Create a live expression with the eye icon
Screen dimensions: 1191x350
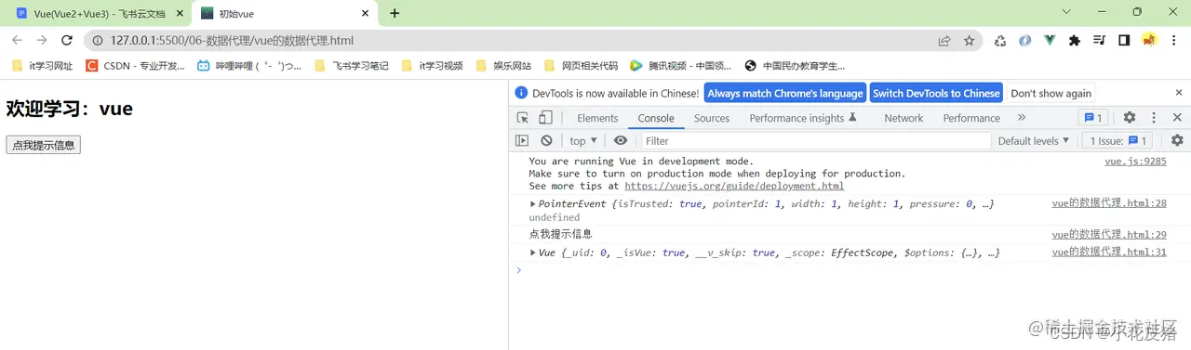[621, 140]
